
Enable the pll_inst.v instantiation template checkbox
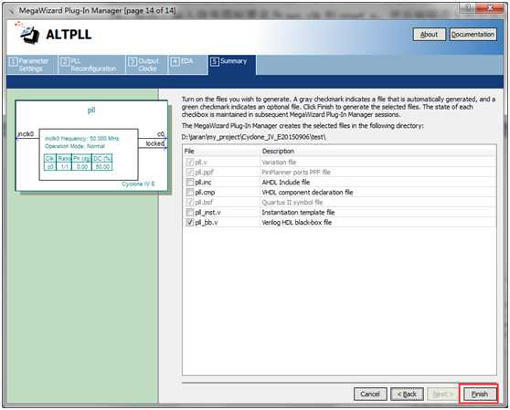(x=189, y=213)
